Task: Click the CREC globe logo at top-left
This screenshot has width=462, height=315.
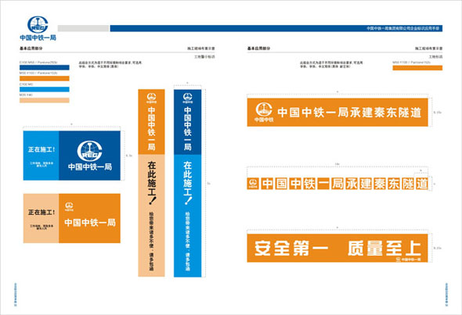Action: 38,24
